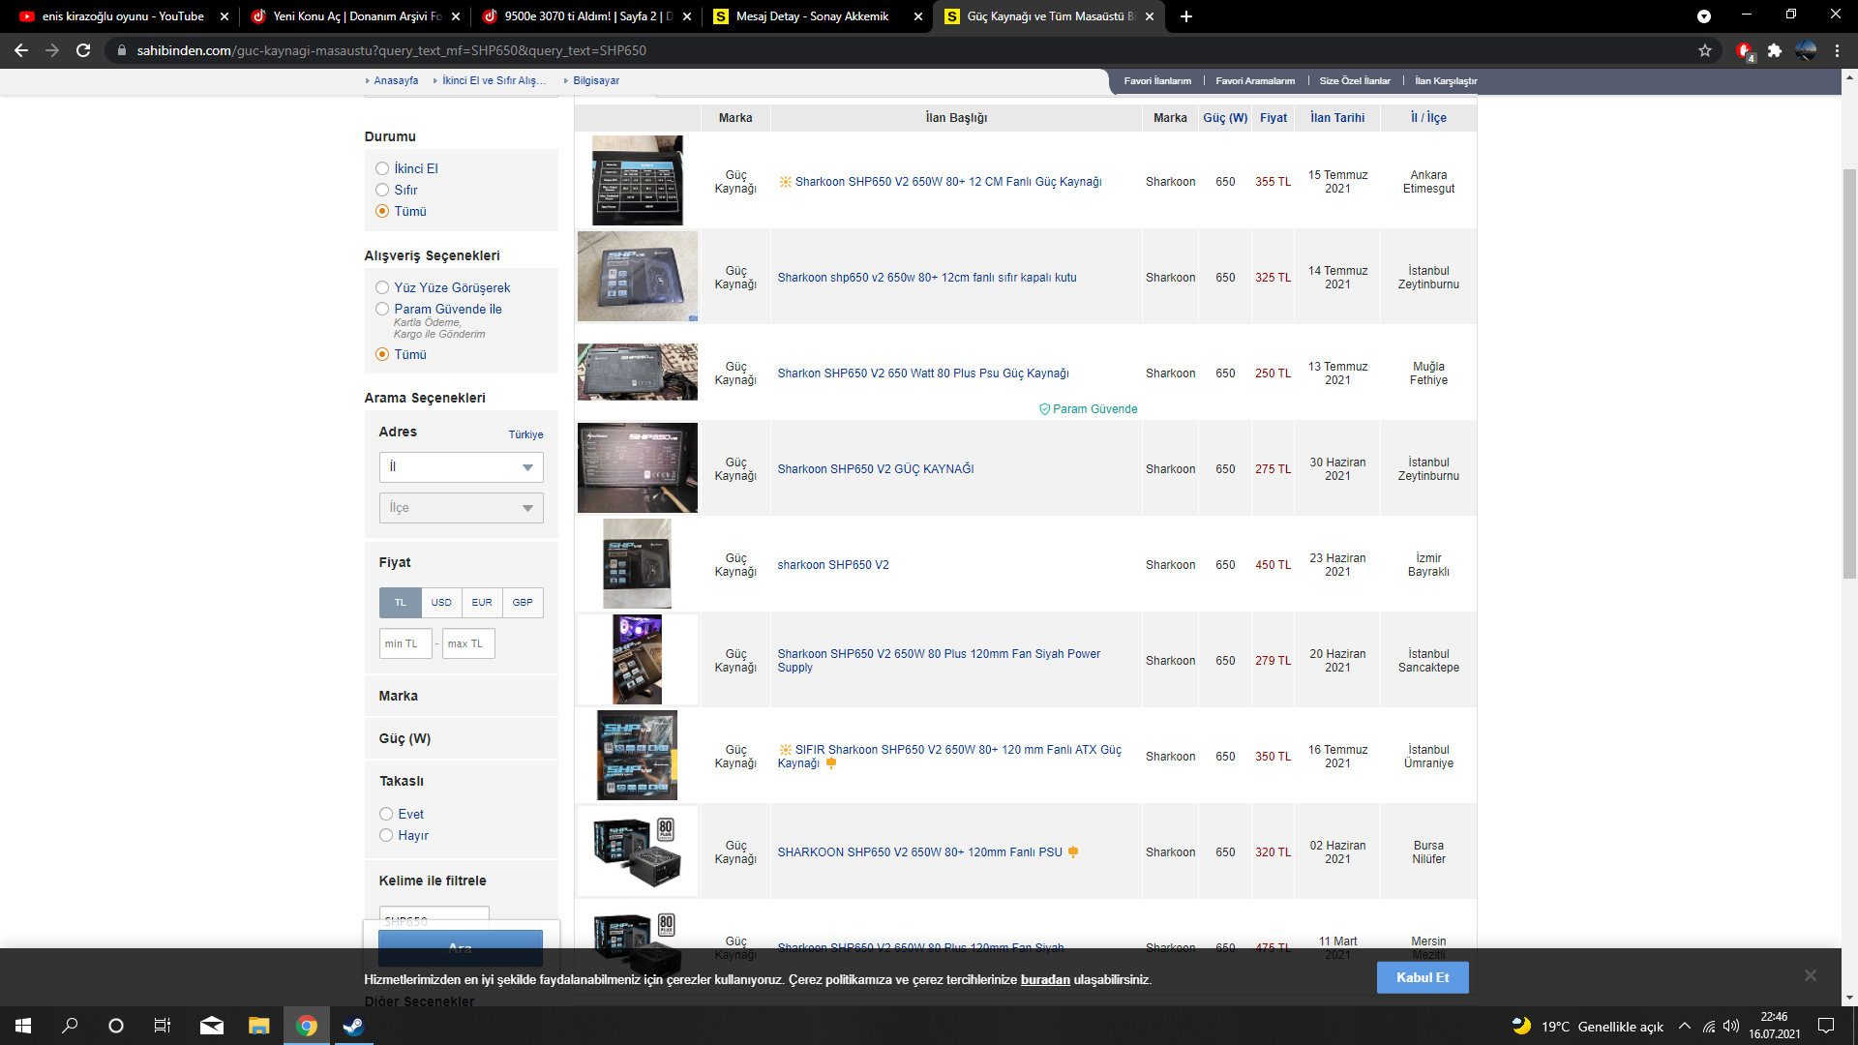Open notification center icon in tray
Image resolution: width=1858 pixels, height=1045 pixels.
(1826, 1026)
